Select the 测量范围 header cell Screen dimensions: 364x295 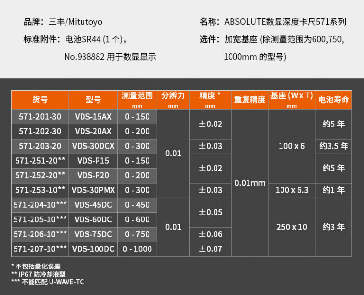pos(137,100)
